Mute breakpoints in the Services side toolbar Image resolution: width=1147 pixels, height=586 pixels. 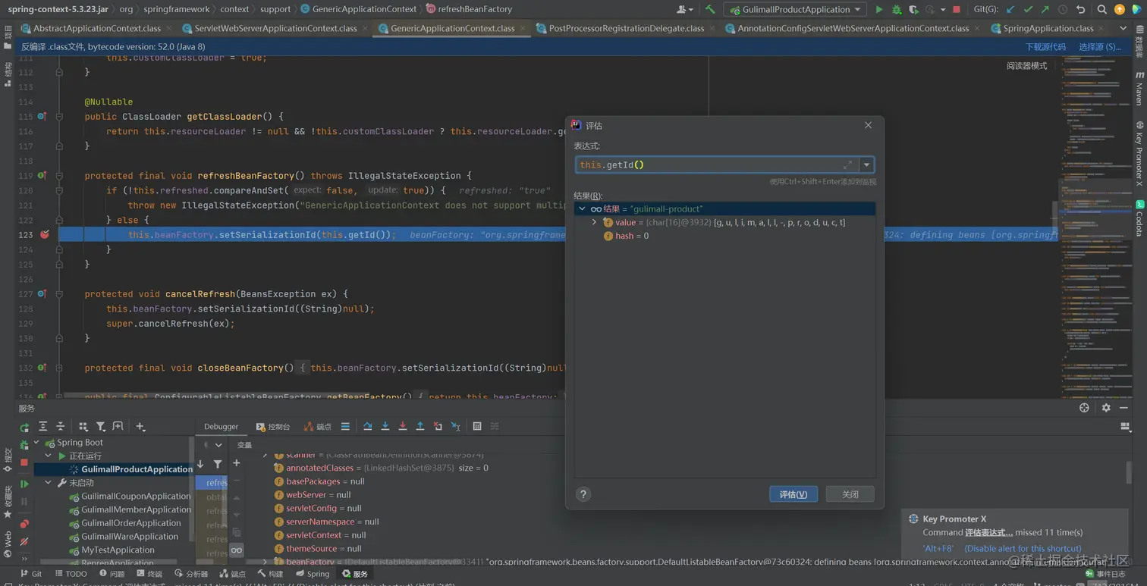pyautogui.click(x=24, y=541)
